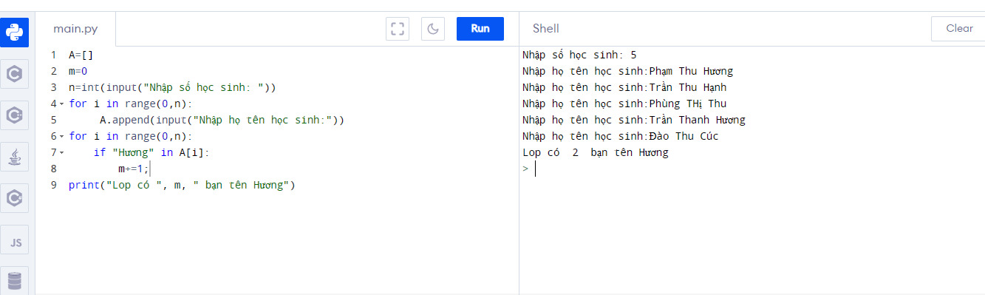Click line 9 print statement in editor
985x295 pixels.
point(182,186)
